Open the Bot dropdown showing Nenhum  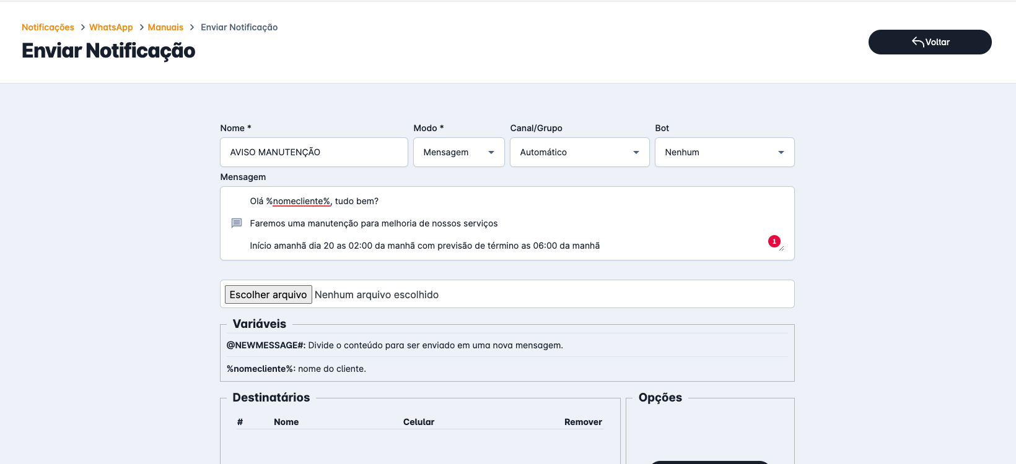725,152
